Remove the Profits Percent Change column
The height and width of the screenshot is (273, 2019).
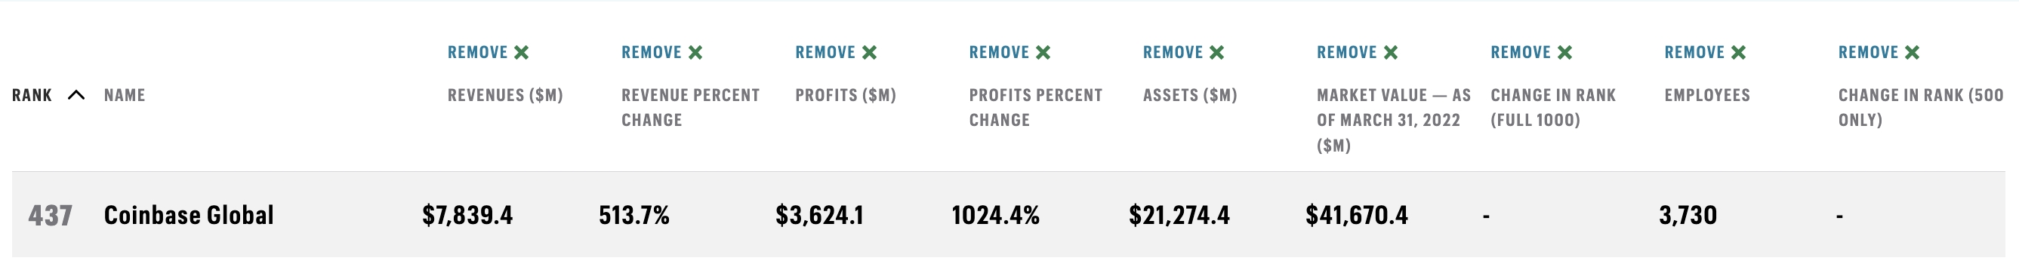click(1009, 52)
